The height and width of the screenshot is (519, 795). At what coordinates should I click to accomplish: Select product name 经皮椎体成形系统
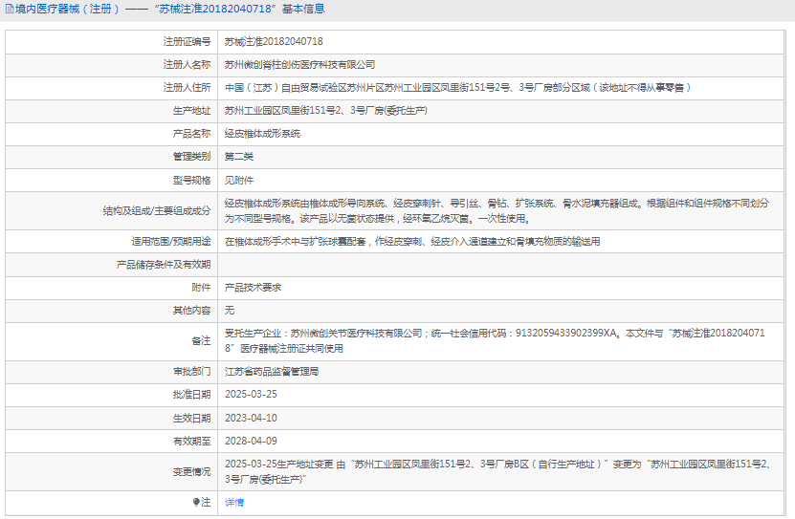click(262, 134)
